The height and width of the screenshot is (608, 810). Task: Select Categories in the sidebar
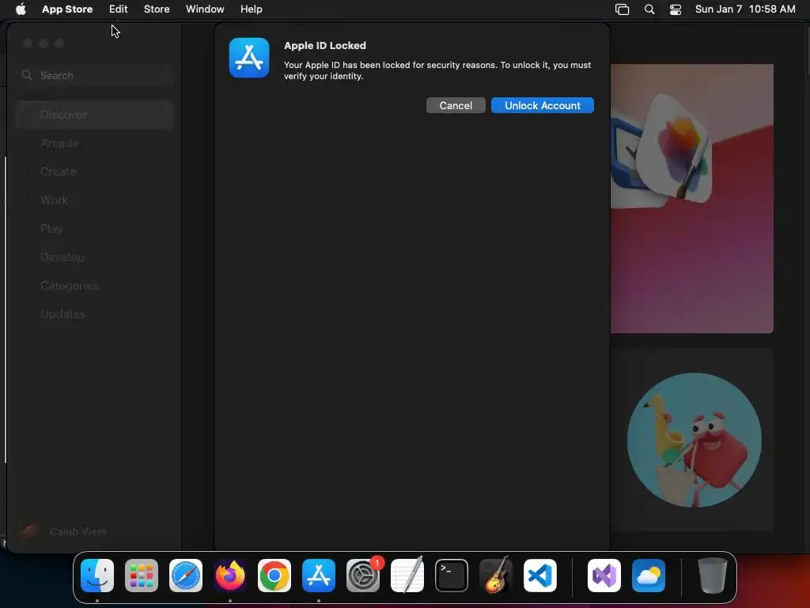[x=95, y=285]
